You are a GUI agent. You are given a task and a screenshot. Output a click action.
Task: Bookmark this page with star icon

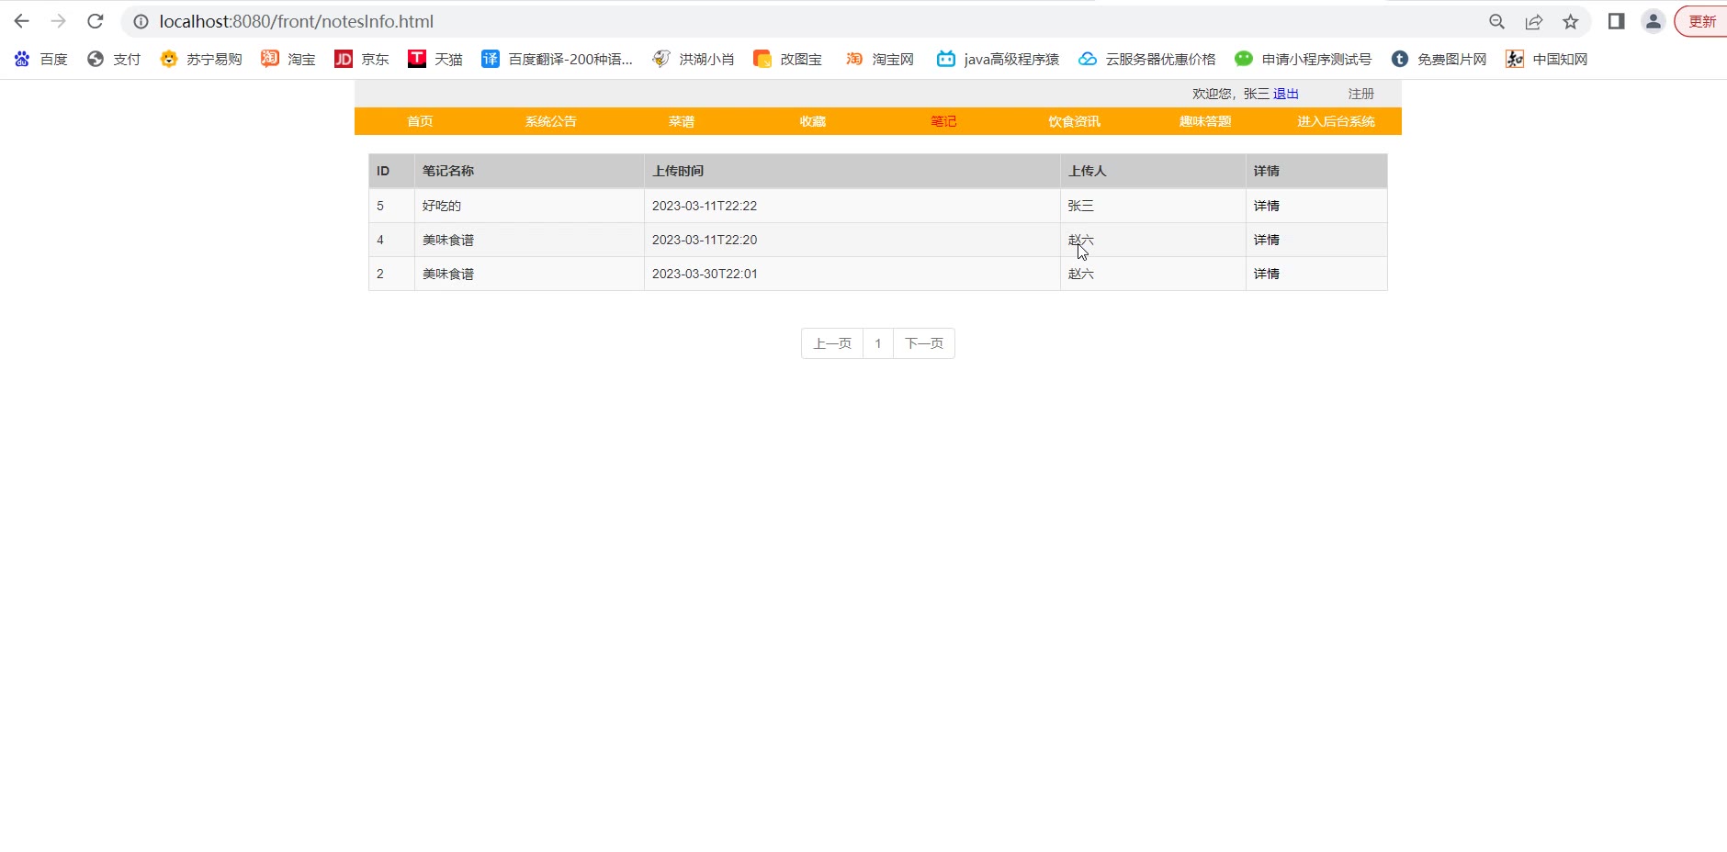pyautogui.click(x=1571, y=21)
